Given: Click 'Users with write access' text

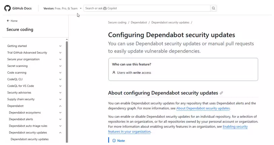Looking at the screenshot, I should tap(134, 73).
